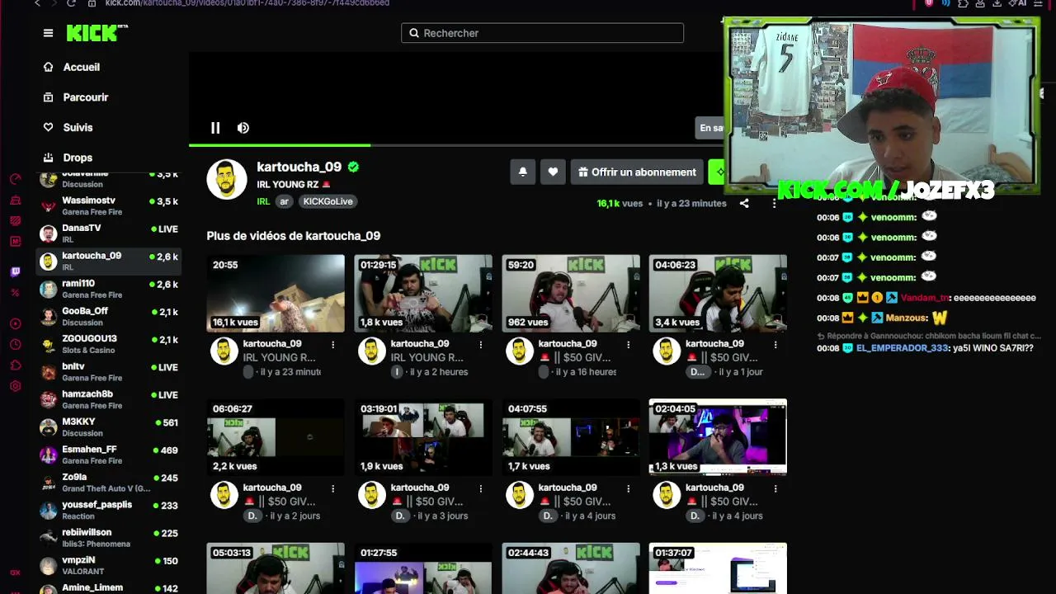The image size is (1056, 594).
Task: Open browser sidebar settings gear icon
Action: pyautogui.click(x=15, y=386)
